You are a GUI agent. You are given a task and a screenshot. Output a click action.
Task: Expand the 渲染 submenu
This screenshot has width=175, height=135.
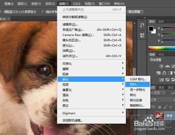click(x=92, y=95)
